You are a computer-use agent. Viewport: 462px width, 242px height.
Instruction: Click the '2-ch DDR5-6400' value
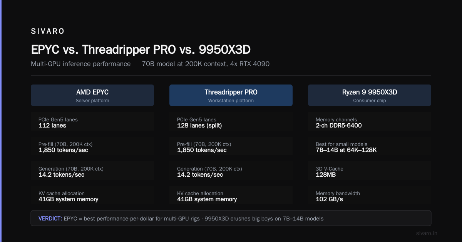click(x=339, y=126)
